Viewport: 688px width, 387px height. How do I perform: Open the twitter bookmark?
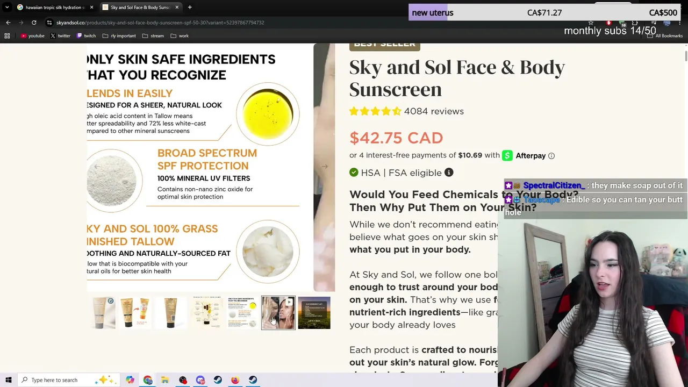pos(60,36)
